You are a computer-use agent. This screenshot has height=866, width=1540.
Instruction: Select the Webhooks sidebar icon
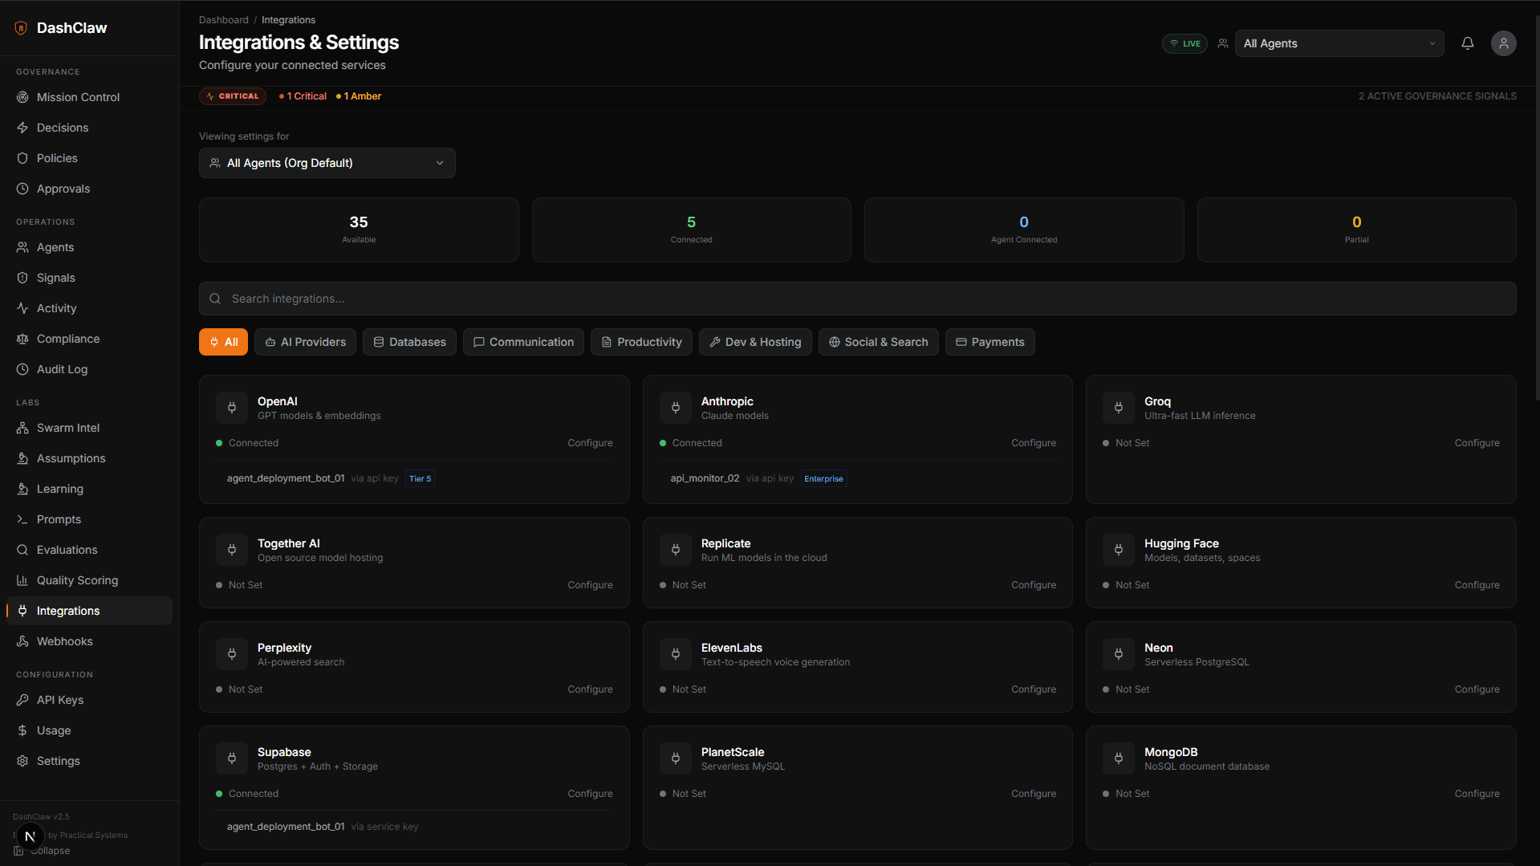coord(23,640)
